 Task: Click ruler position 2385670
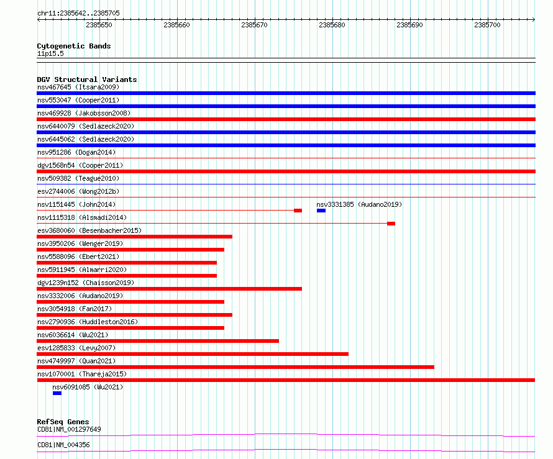click(x=254, y=25)
